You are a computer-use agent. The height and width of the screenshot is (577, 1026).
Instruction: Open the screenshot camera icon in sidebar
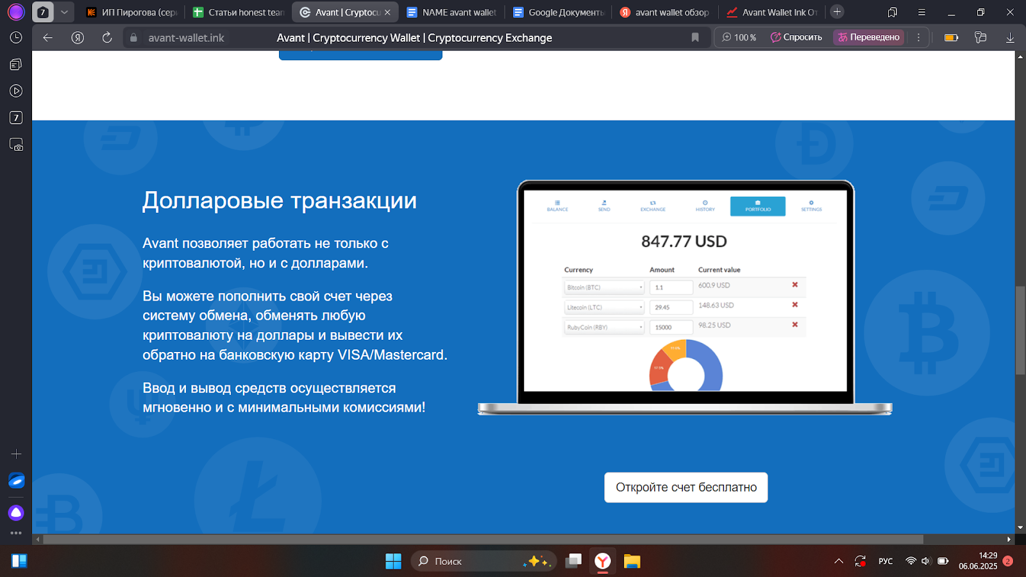point(16,145)
